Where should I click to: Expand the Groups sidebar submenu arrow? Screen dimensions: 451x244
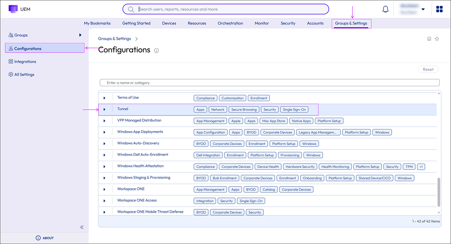(x=80, y=35)
